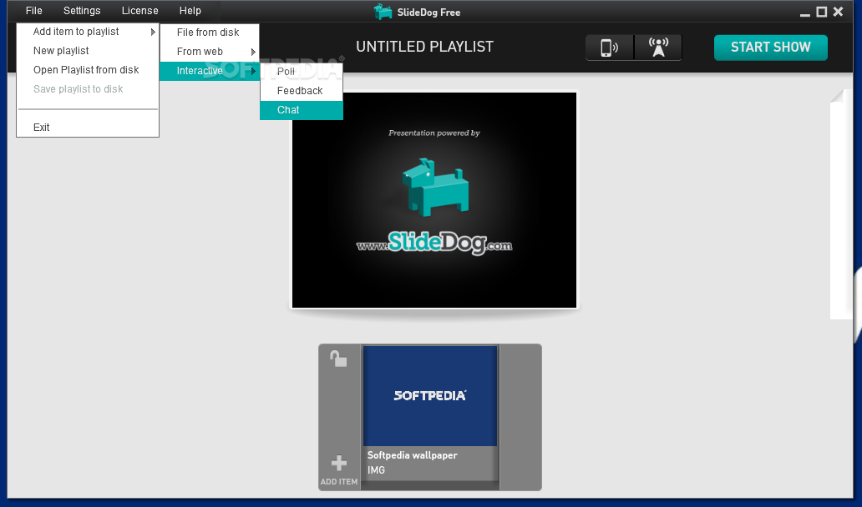Choose New playlist from File menu
This screenshot has height=507, width=862.
[x=88, y=51]
